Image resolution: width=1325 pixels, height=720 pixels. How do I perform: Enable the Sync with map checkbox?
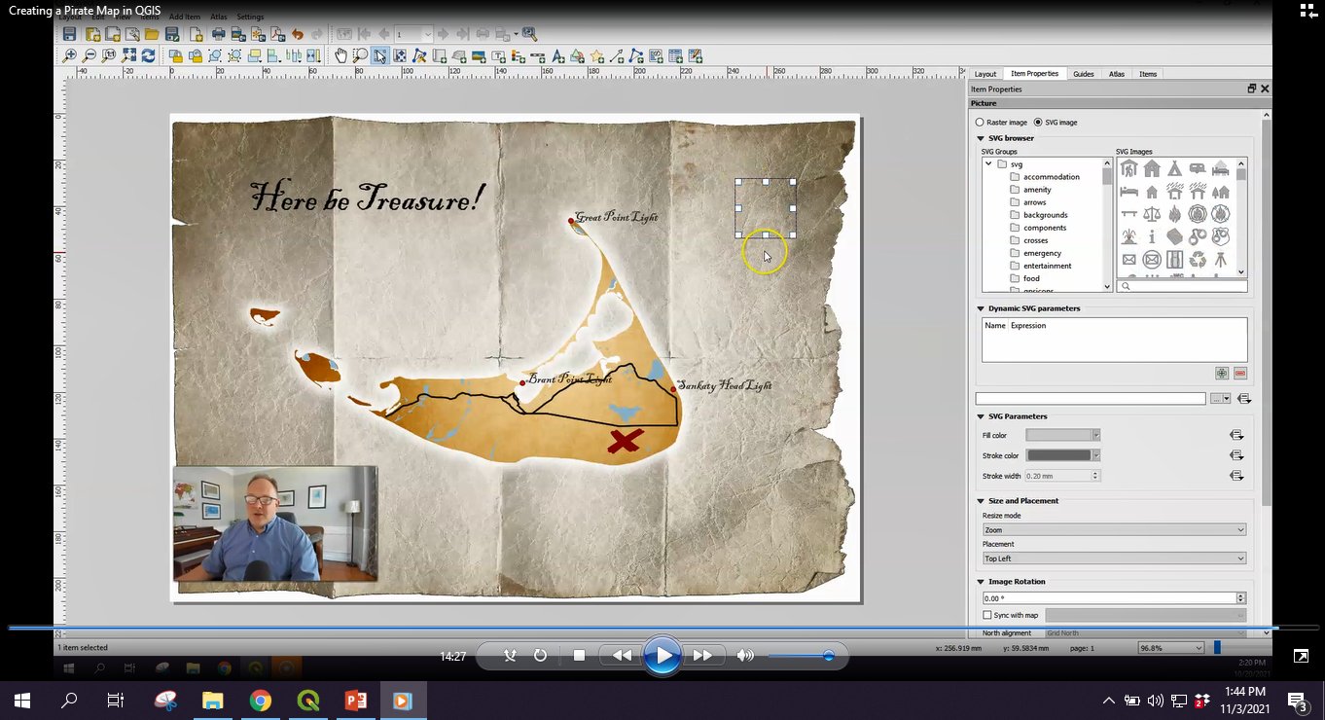[988, 615]
